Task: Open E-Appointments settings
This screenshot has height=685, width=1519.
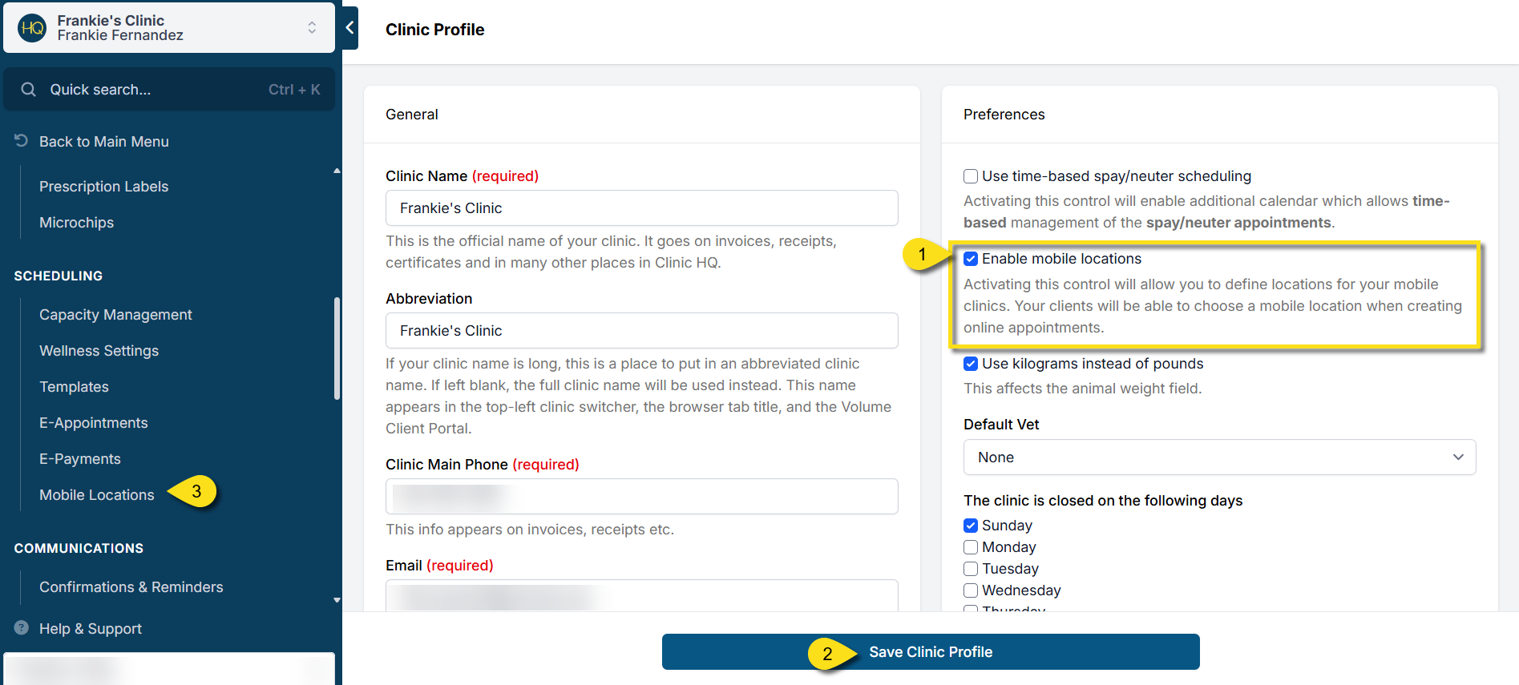Action: (93, 423)
